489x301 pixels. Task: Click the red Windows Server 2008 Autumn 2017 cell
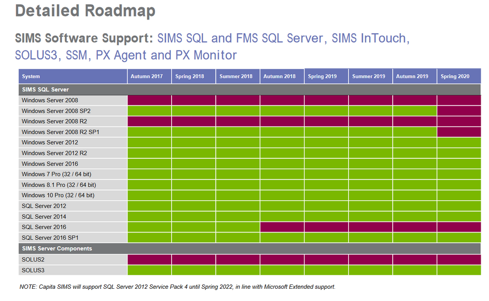pyautogui.click(x=149, y=100)
